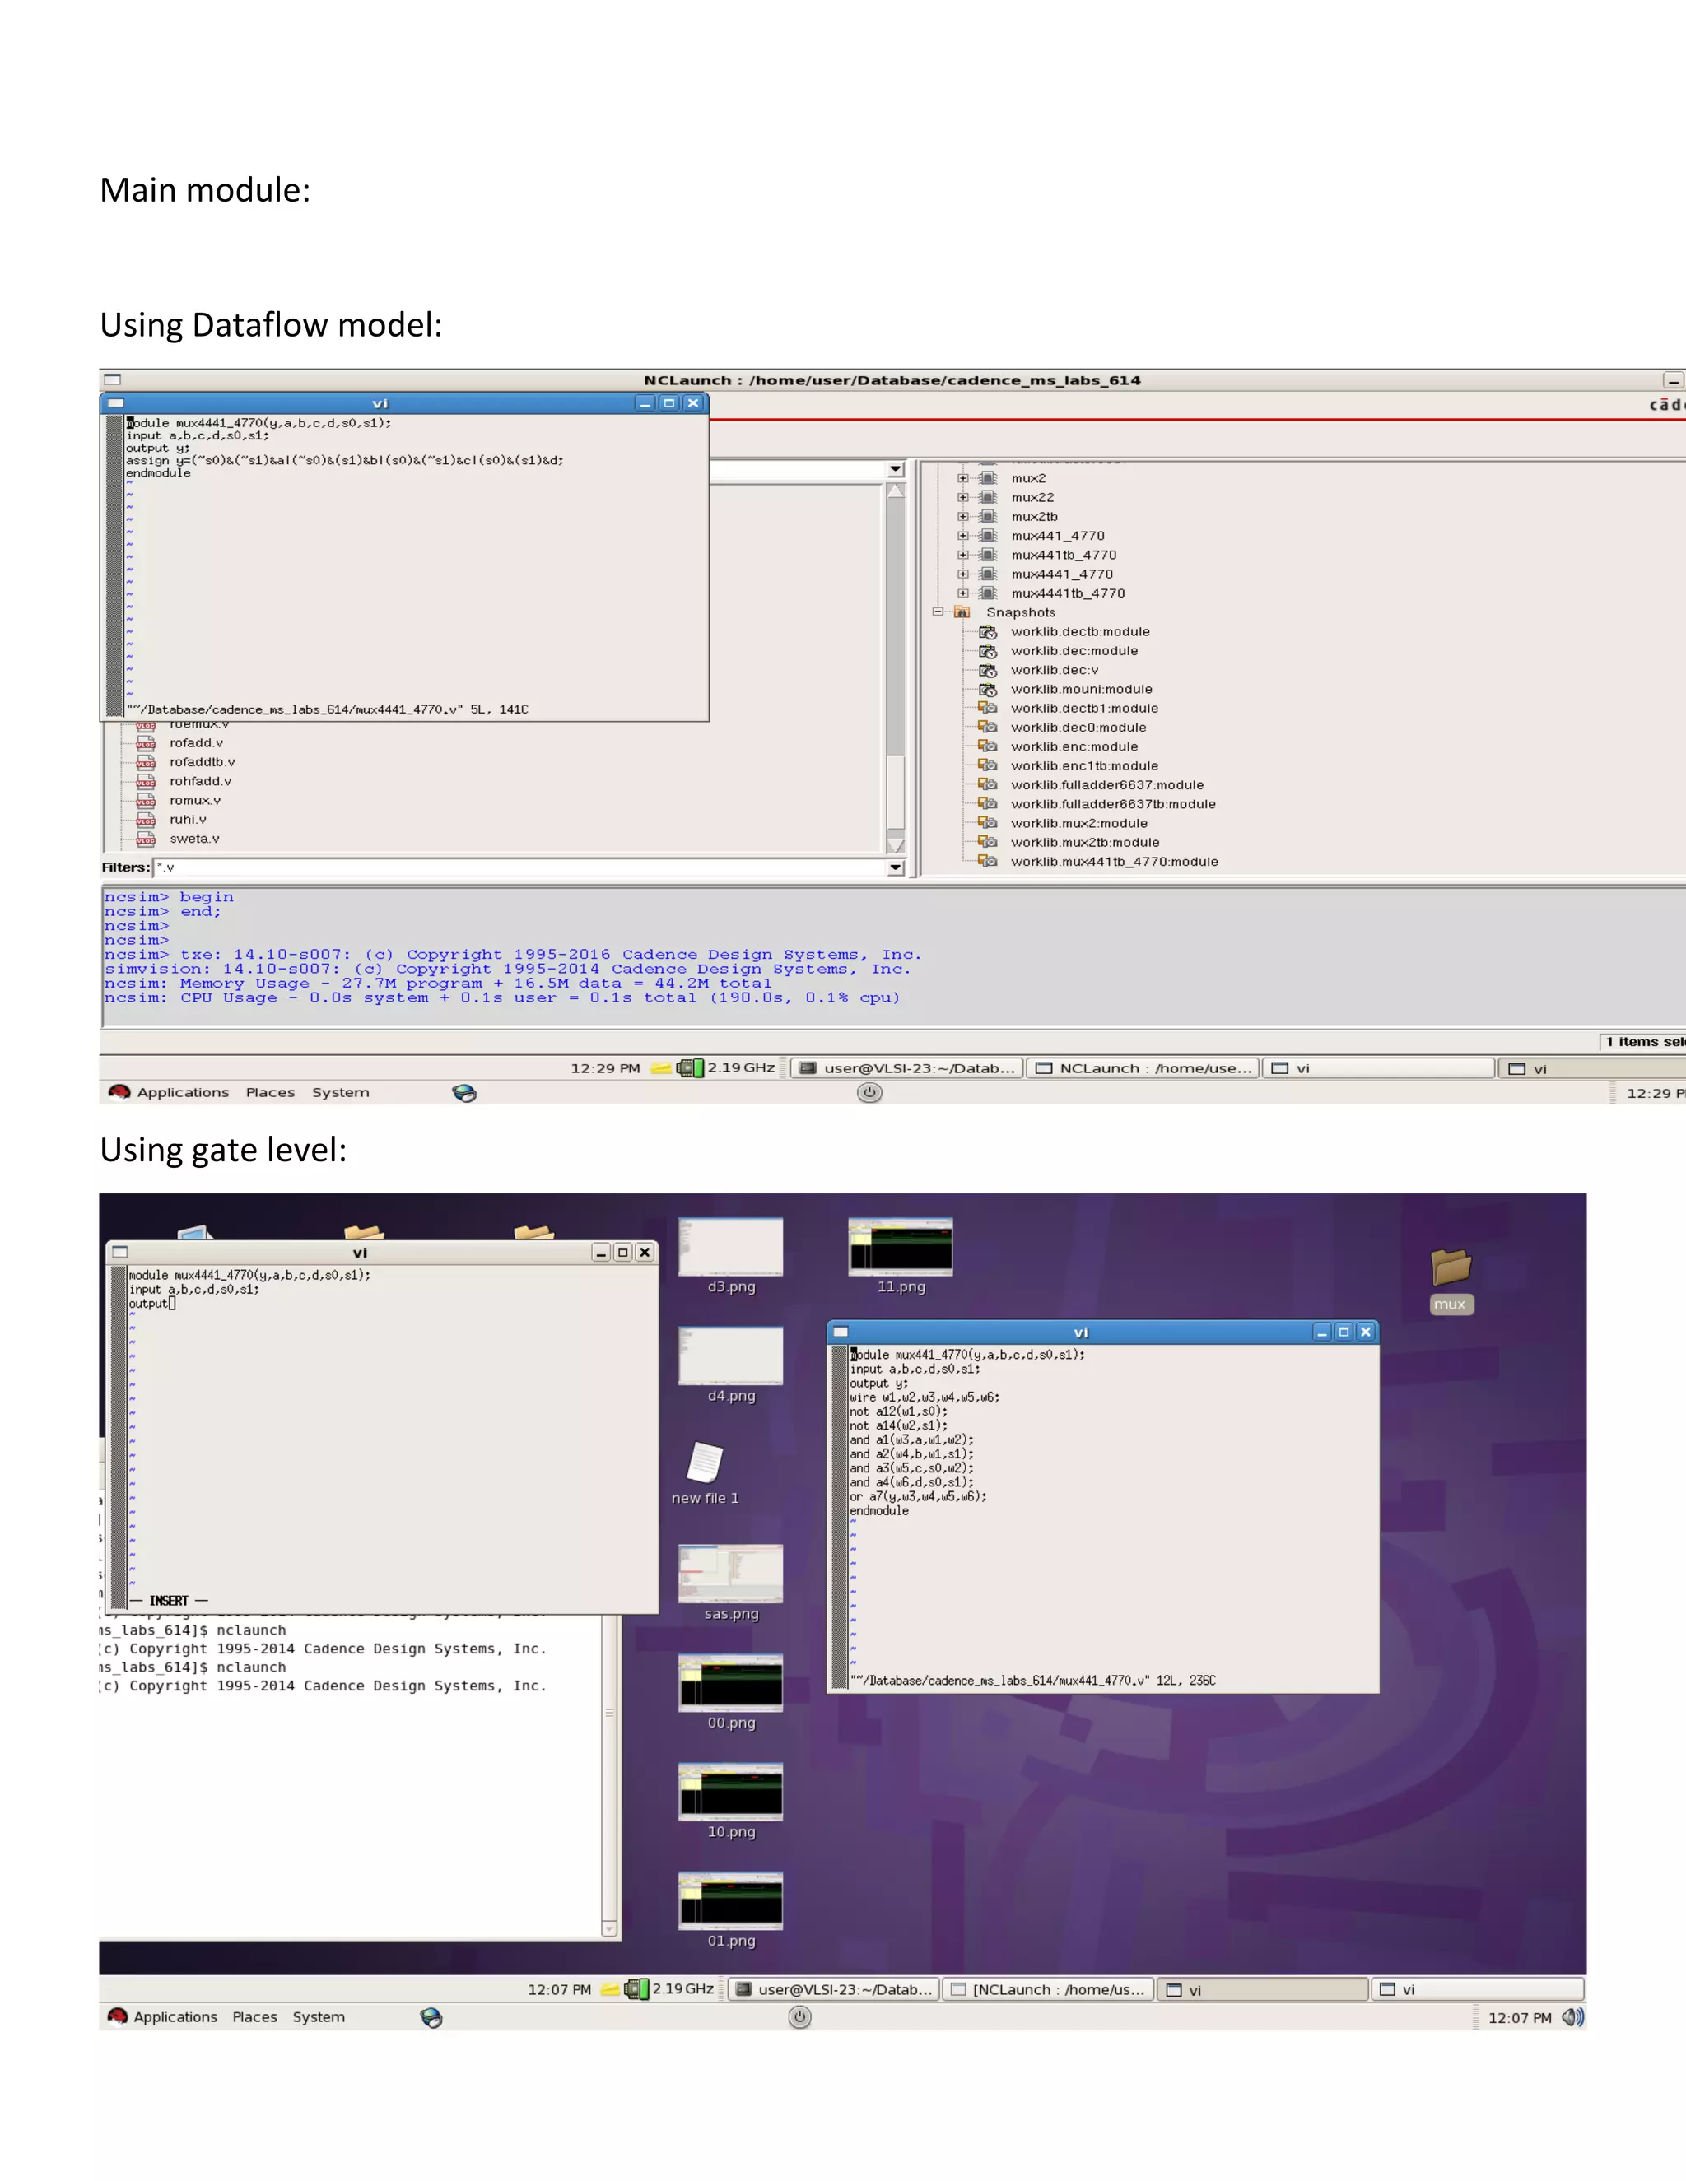Select worklib.enc1tb:module snapshot entry

[x=1085, y=766]
